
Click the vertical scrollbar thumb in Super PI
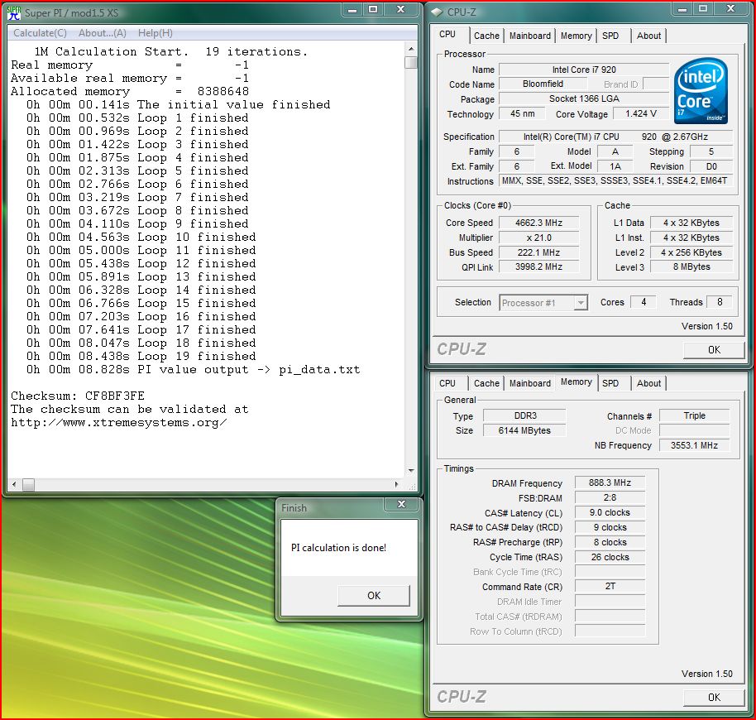coord(411,63)
